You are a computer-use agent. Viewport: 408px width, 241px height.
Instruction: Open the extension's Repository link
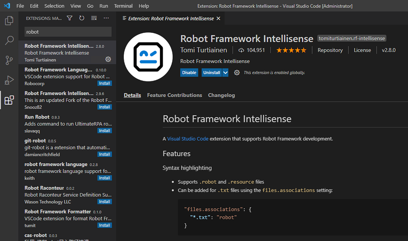(330, 50)
